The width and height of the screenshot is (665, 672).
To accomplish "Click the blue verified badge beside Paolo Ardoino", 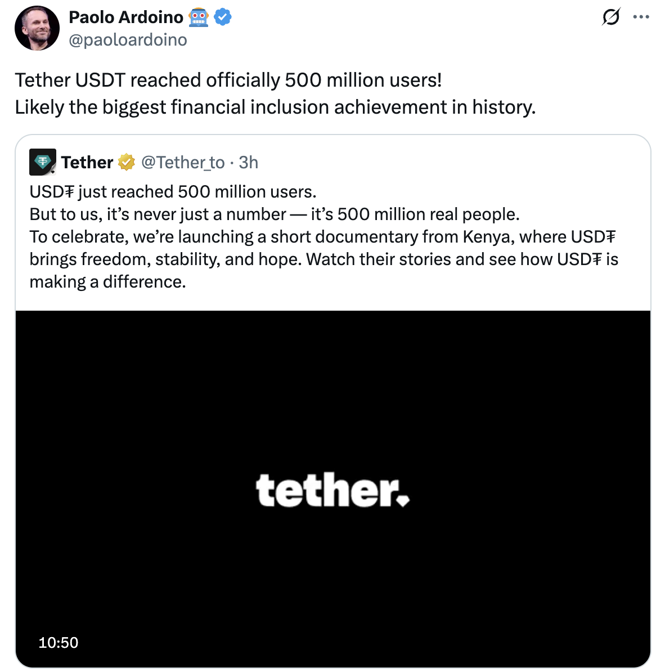I will pyautogui.click(x=223, y=17).
